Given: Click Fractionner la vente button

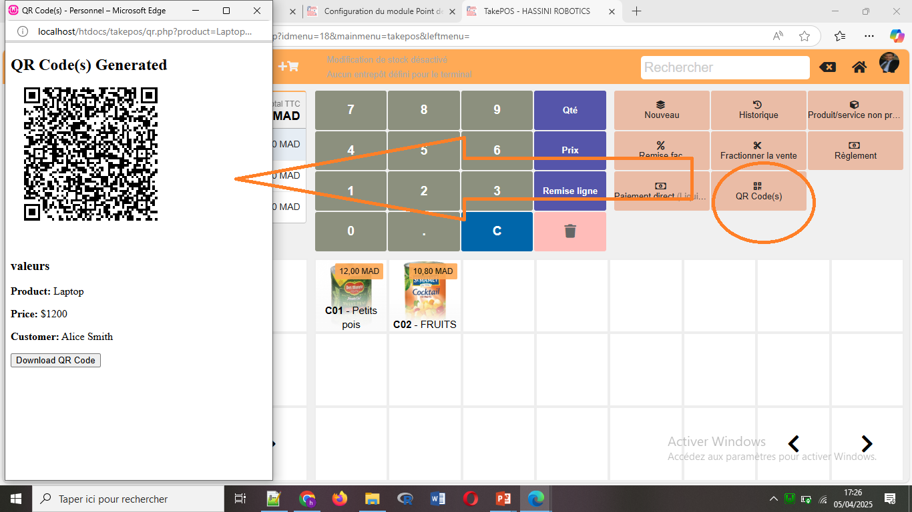Looking at the screenshot, I should point(758,151).
